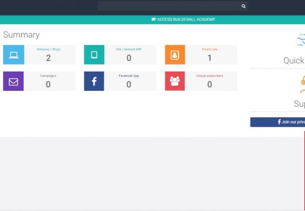Click the magnifier search icon
305x211 pixels.
(243, 6)
